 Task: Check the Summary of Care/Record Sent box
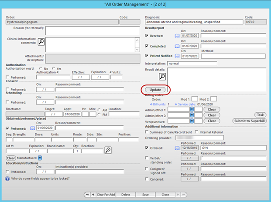coord(147,132)
